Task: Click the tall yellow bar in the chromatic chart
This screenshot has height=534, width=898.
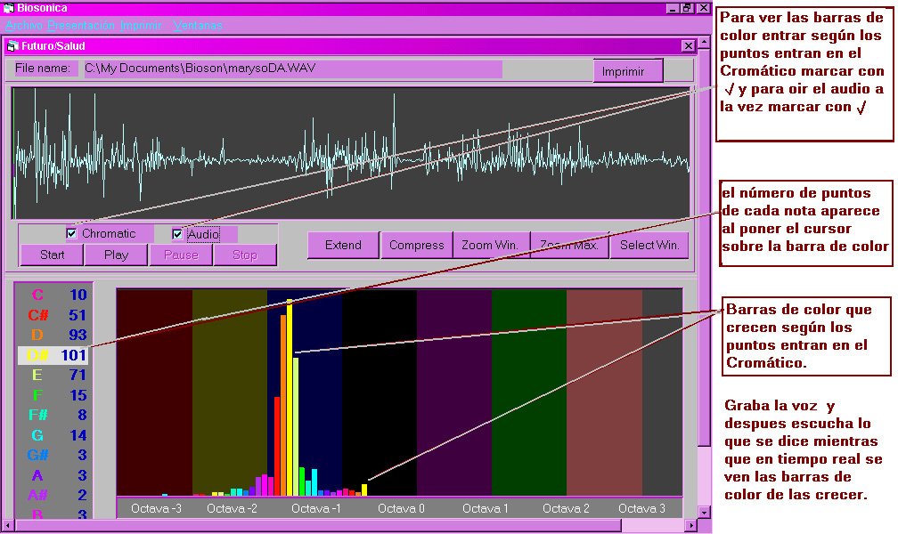Action: 290,400
